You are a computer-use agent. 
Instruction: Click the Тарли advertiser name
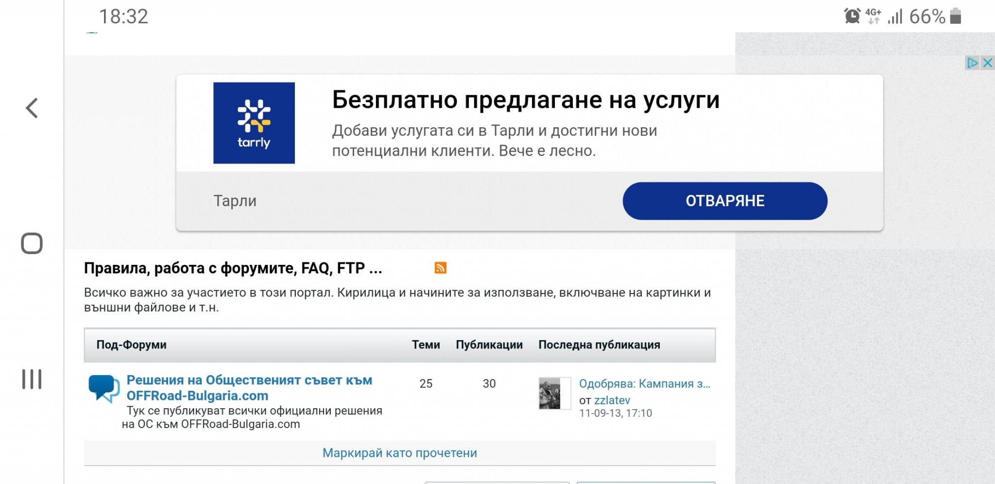pyautogui.click(x=235, y=201)
